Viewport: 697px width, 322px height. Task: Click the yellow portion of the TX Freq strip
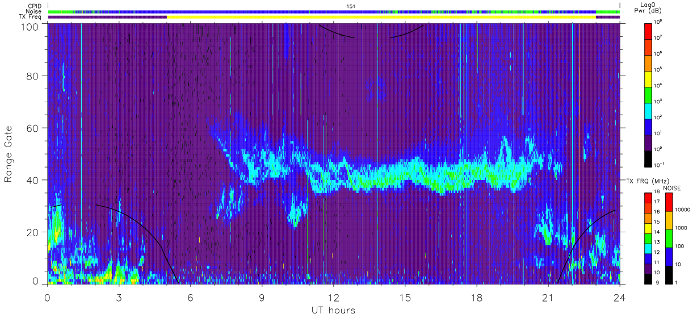tap(381, 17)
